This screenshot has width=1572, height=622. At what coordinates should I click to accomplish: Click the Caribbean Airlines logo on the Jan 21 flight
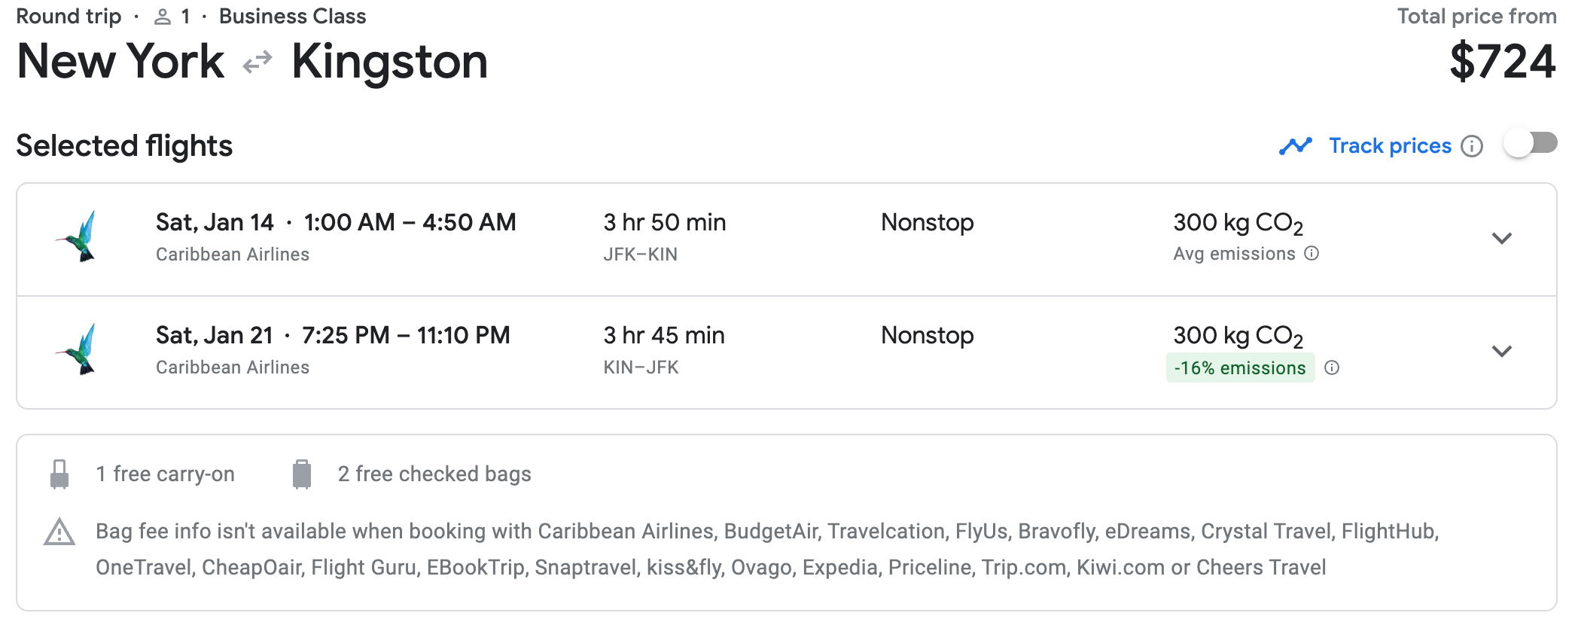(x=78, y=349)
